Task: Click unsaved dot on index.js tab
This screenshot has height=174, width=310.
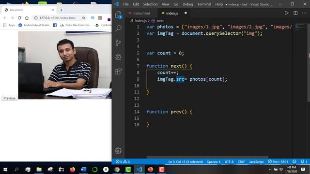Action: (186, 13)
